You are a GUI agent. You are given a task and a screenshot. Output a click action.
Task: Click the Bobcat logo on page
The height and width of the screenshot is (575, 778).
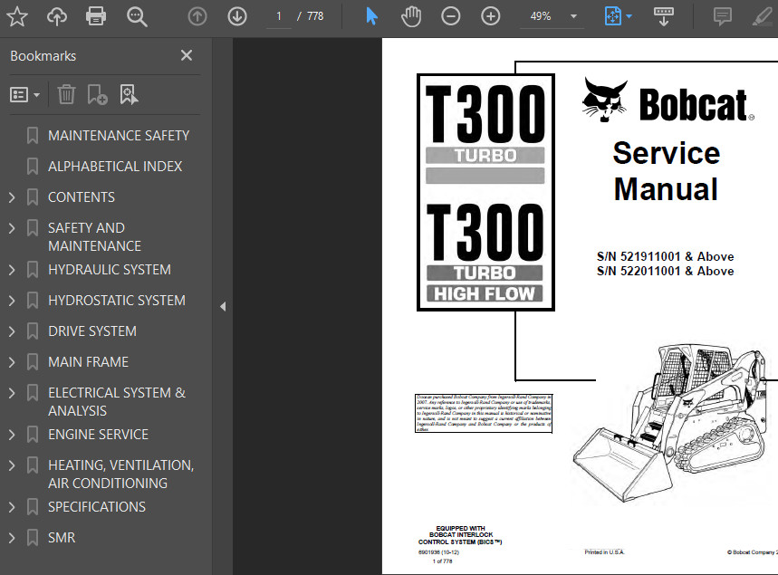pyautogui.click(x=668, y=101)
